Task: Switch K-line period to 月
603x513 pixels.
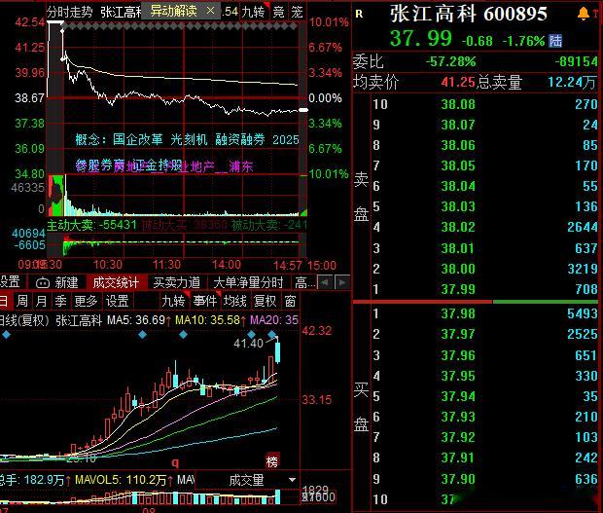Action: pyautogui.click(x=41, y=301)
